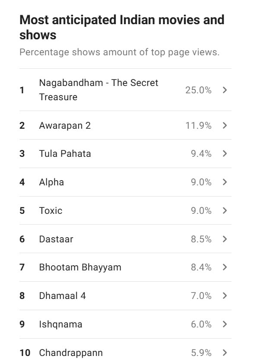Open the chevron on Dhamaal 4 row
This screenshot has width=257, height=359.
tap(225, 295)
